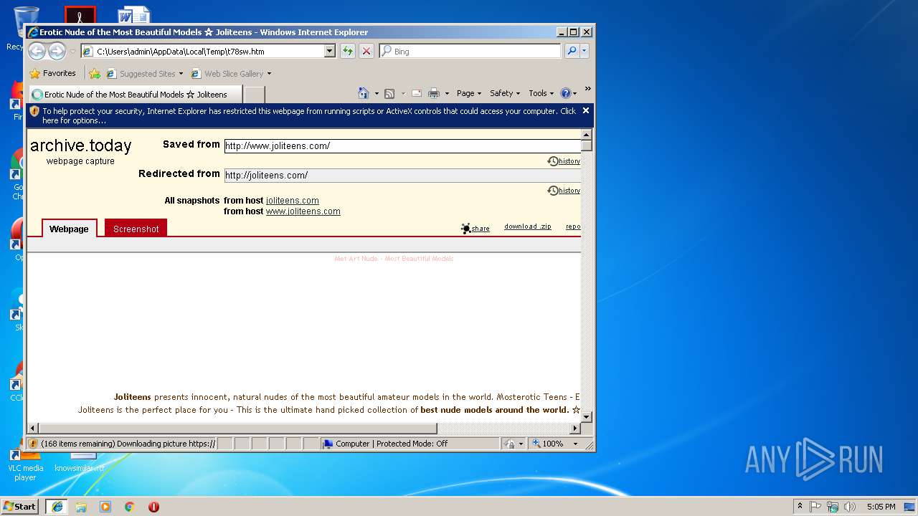Image resolution: width=918 pixels, height=516 pixels.
Task: Click the vertical scrollbar down arrow
Action: click(x=586, y=416)
